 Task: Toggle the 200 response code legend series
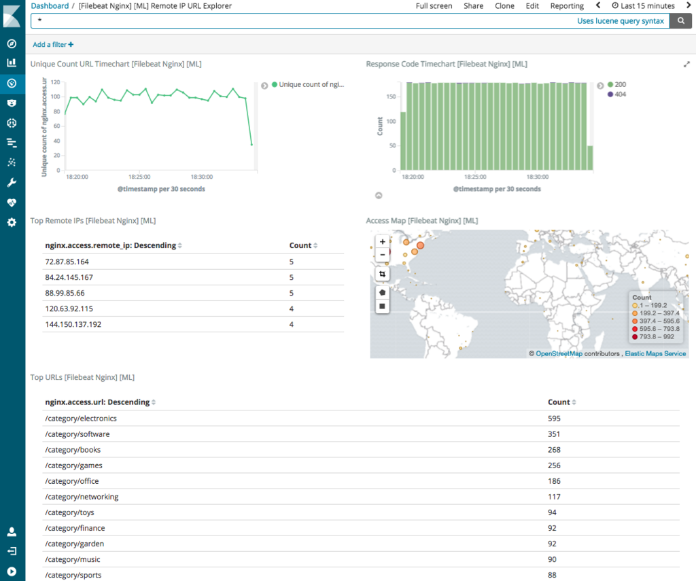tap(616, 84)
